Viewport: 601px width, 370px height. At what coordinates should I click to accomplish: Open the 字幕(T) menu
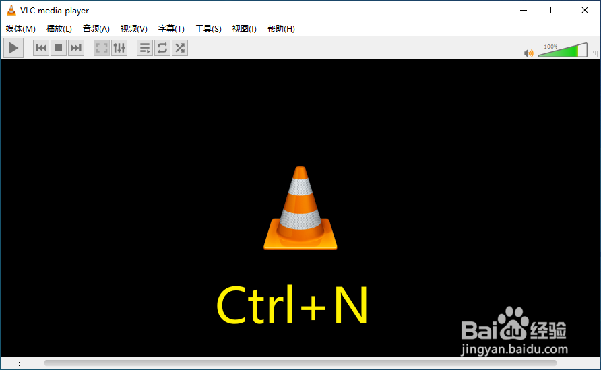[x=171, y=29]
